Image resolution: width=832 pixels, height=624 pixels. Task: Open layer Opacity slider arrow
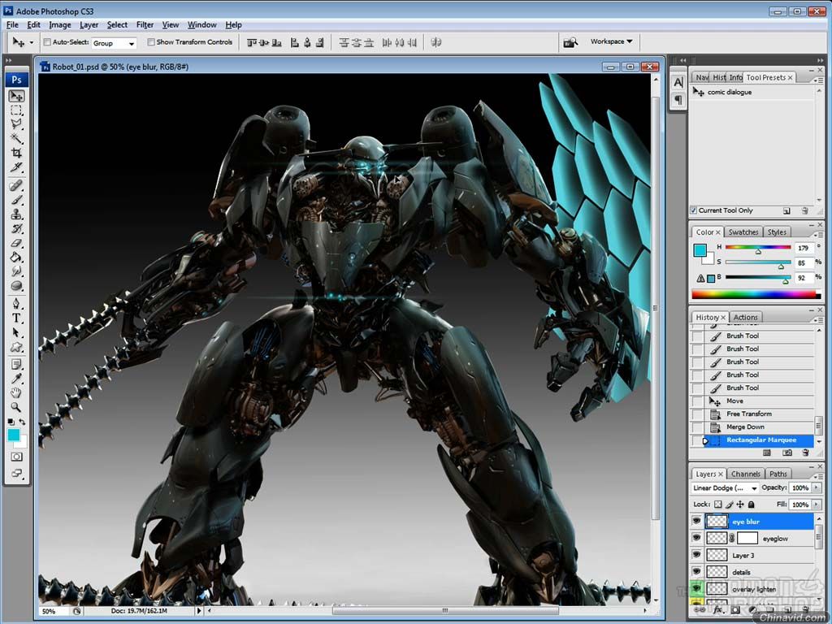coord(816,488)
